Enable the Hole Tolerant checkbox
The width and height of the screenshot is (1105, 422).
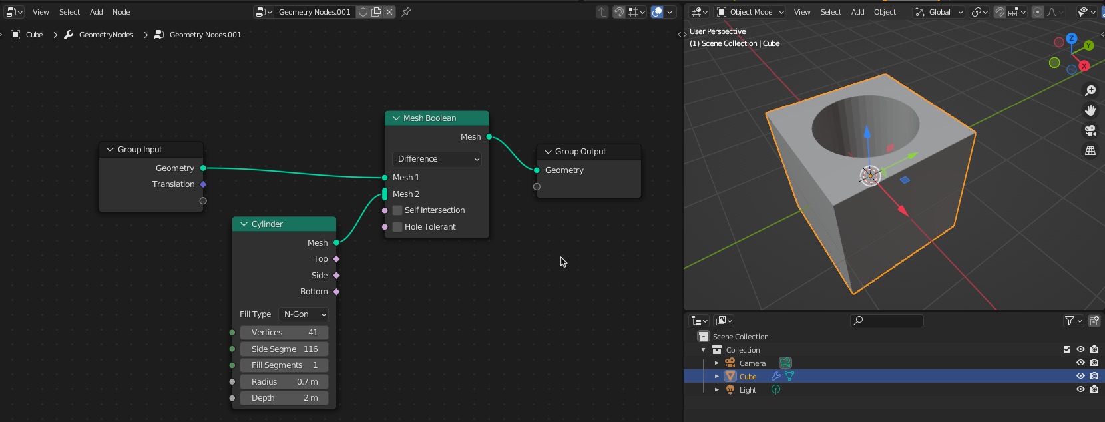(x=397, y=227)
